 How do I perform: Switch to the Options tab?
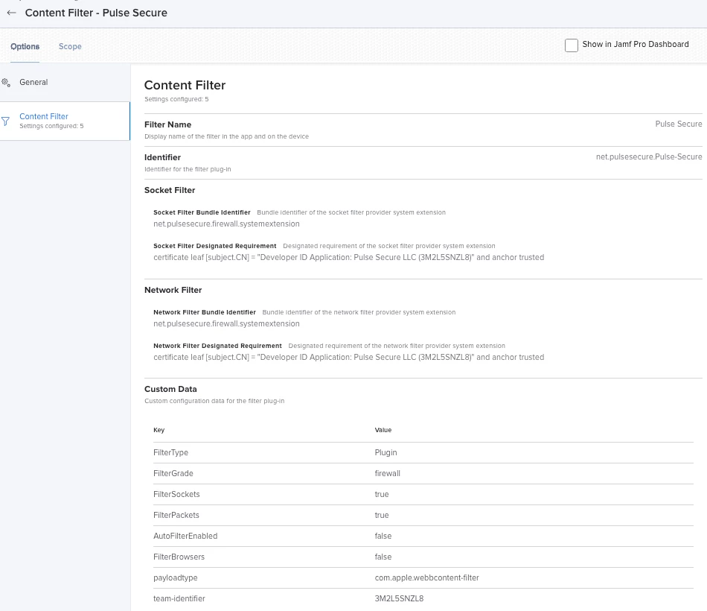pyautogui.click(x=25, y=46)
